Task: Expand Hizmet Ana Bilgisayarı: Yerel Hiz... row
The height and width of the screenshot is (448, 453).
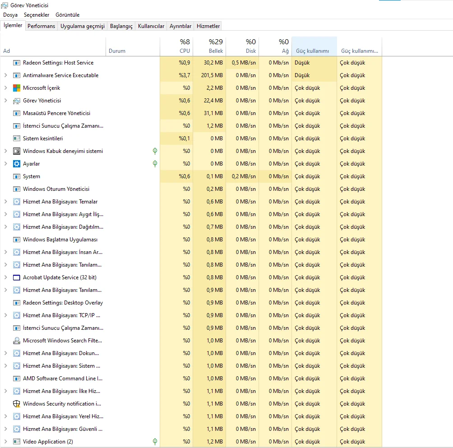Action: (5, 416)
